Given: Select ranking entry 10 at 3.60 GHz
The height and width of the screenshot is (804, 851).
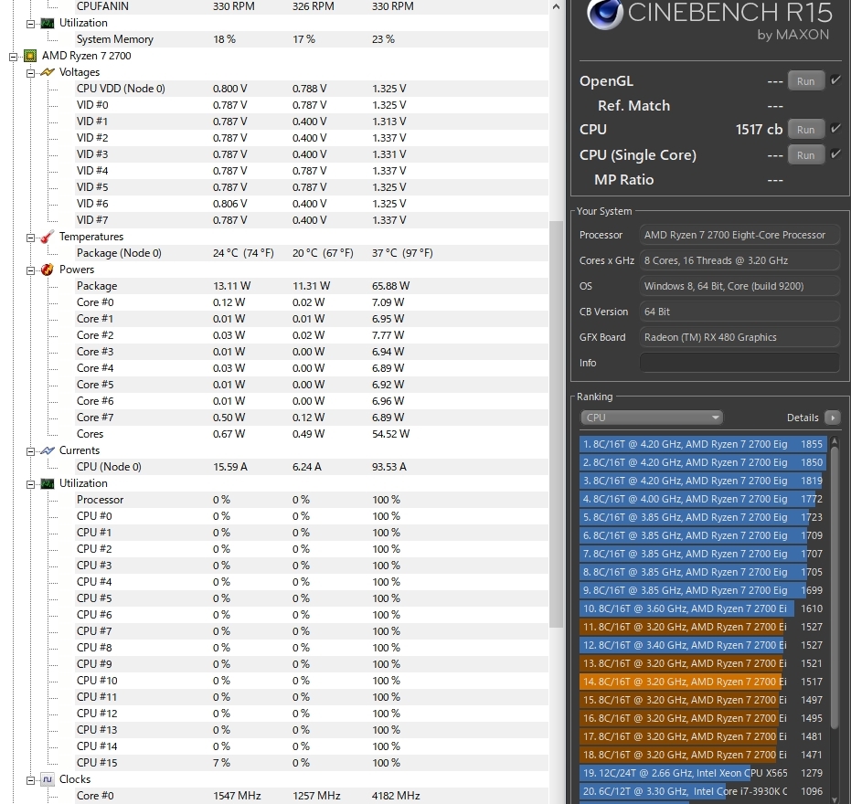Looking at the screenshot, I should (703, 608).
